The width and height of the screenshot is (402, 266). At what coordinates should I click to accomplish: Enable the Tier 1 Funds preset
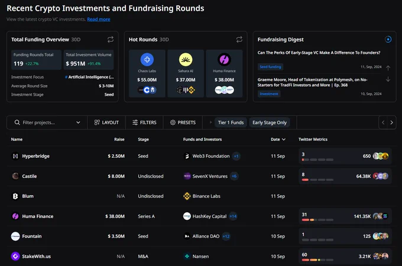tap(231, 122)
